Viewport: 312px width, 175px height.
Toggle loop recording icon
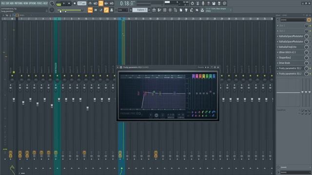click(x=112, y=3)
